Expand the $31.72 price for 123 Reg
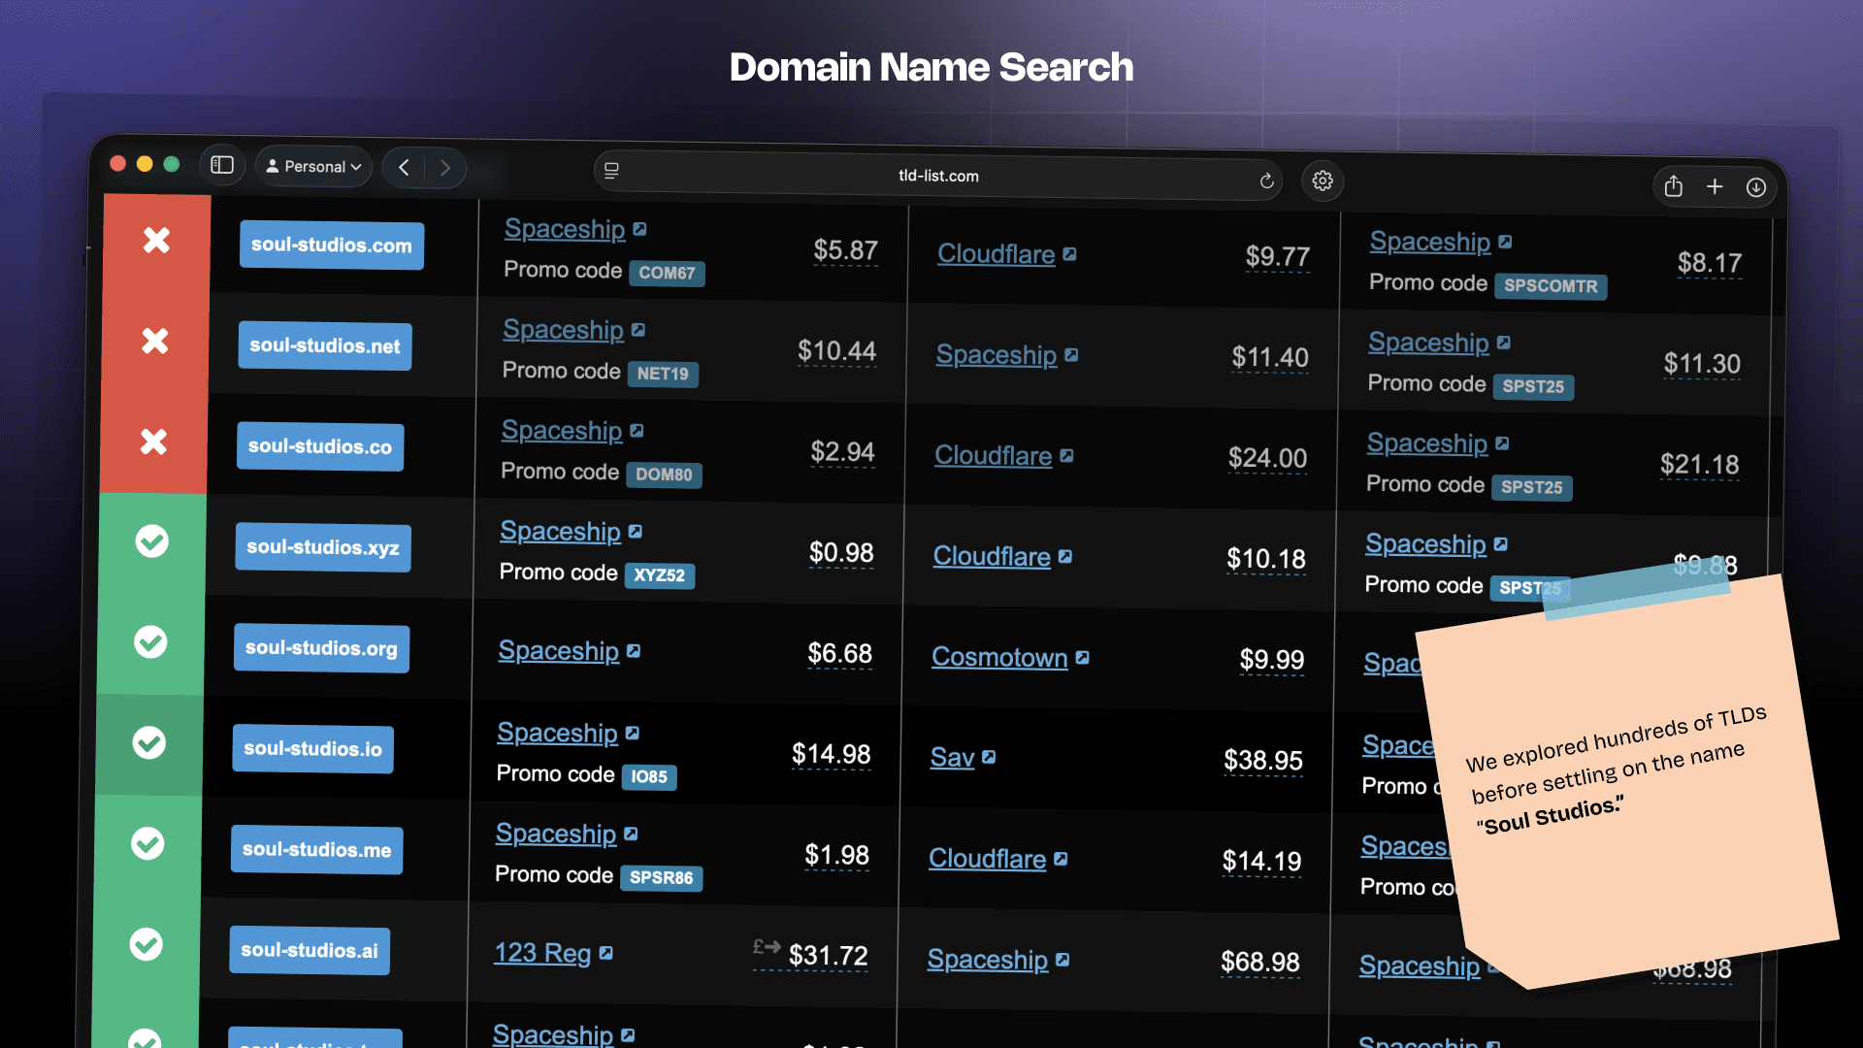Screen dimensions: 1863x1048 (828, 956)
